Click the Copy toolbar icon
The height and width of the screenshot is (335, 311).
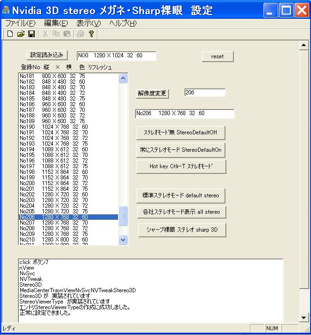tap(56, 34)
